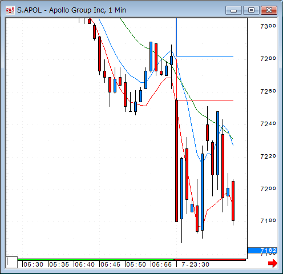Close the chart window
Viewport: 283px width, 274px height.
tap(269, 10)
